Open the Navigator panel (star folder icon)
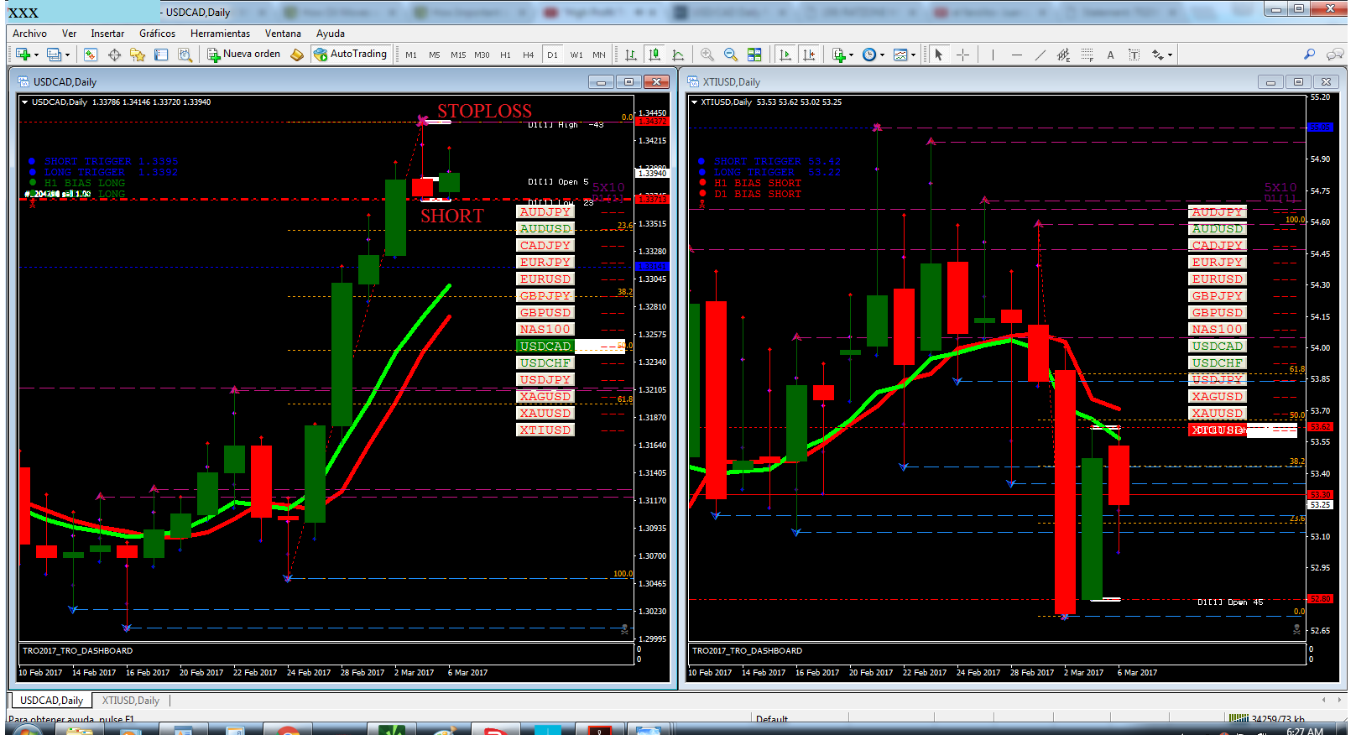This screenshot has height=735, width=1356. click(x=138, y=55)
